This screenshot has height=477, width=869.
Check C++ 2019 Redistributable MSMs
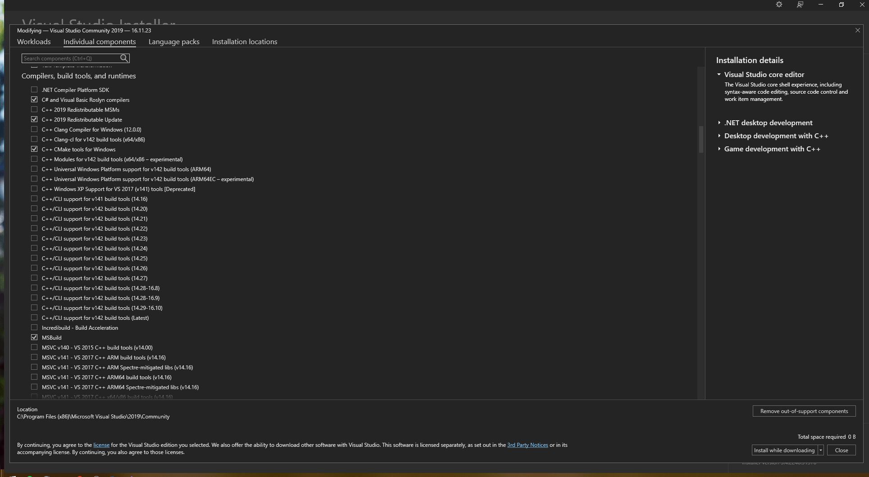coord(34,109)
